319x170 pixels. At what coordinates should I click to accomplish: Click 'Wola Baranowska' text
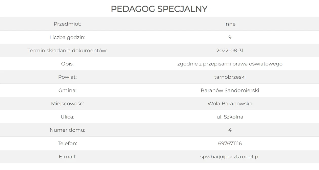tap(230, 104)
